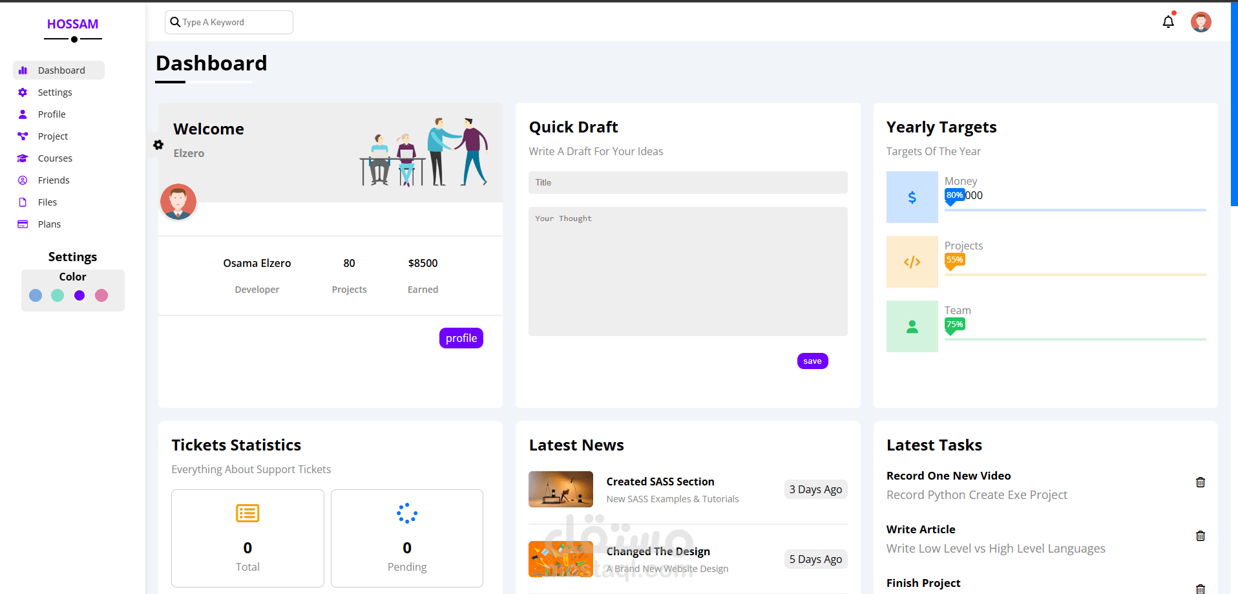Click the Type A Keyword search field
This screenshot has height=594, width=1238.
(x=229, y=22)
